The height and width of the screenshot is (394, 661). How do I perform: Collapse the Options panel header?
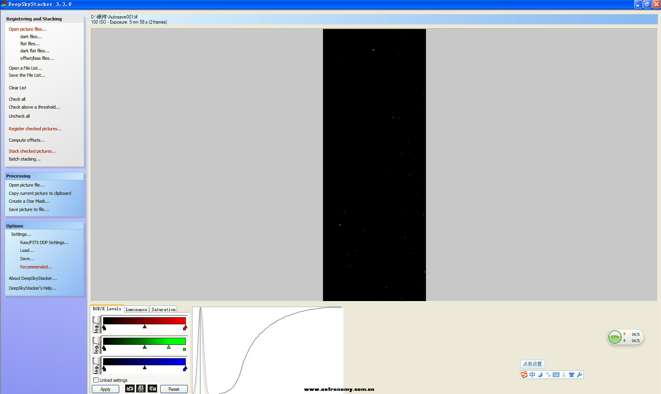44,226
